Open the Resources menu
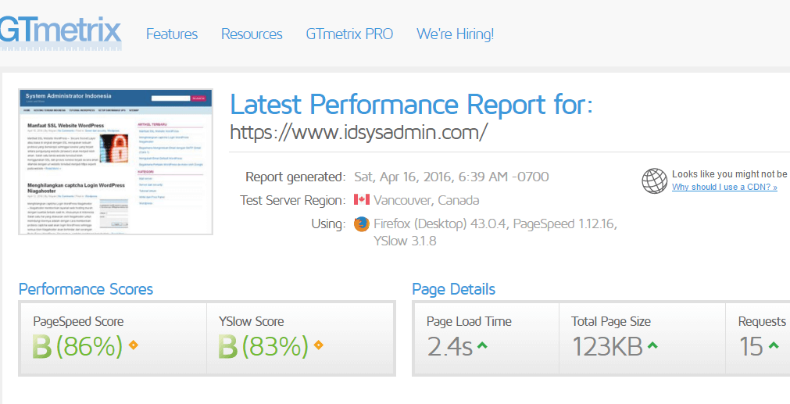Screen dimensions: 790x404 pos(252,34)
